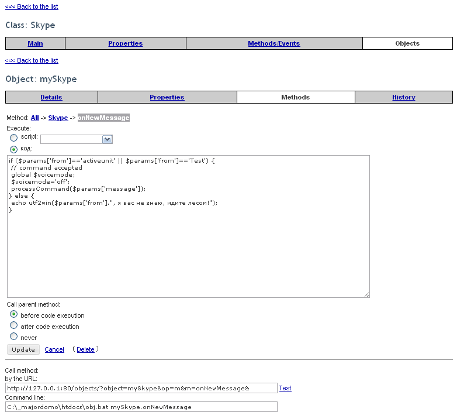Choose 'after code execution' radio option
Viewport: 457px width, 419px height.
[13, 325]
